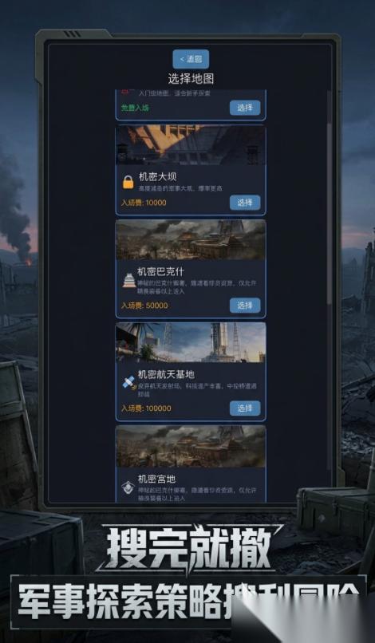Click the 机密巴克什 title text
The image size is (375, 643).
(161, 272)
